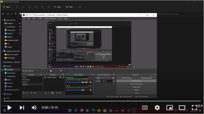Click the Share icon in File Explorer toolbar
Viewport: 204px width, 114px height.
point(42,7)
